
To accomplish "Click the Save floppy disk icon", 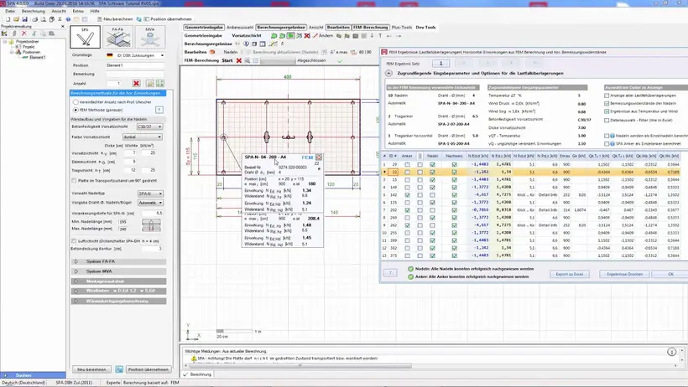I will (25, 19).
